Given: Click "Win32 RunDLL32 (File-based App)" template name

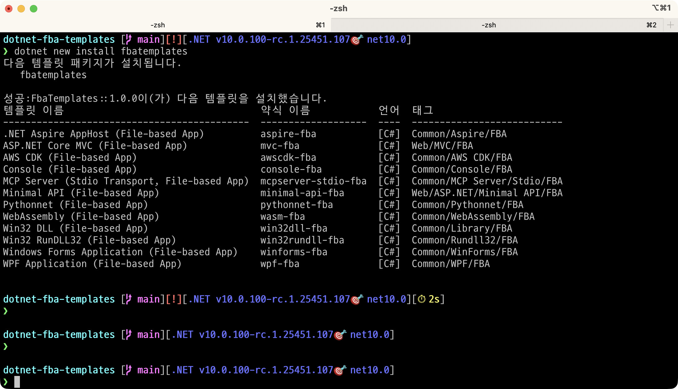Looking at the screenshot, I should click(x=89, y=240).
